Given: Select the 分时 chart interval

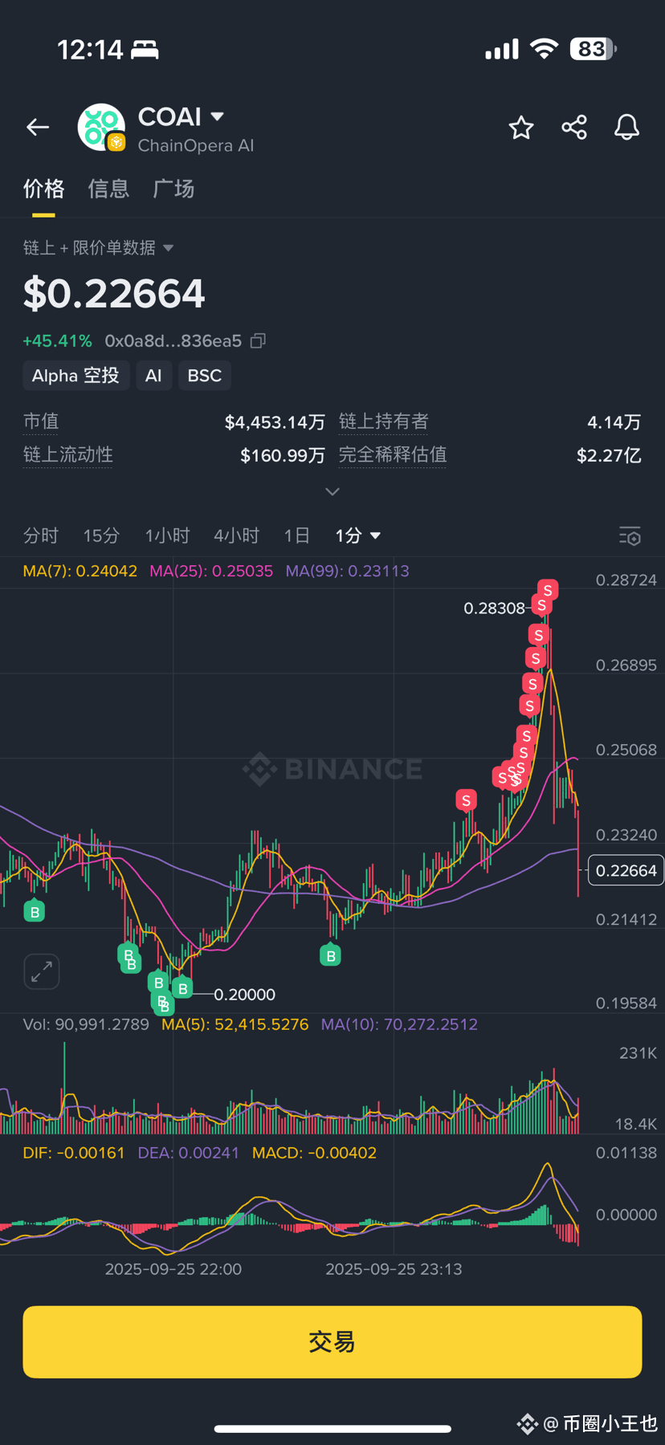Looking at the screenshot, I should coord(41,535).
